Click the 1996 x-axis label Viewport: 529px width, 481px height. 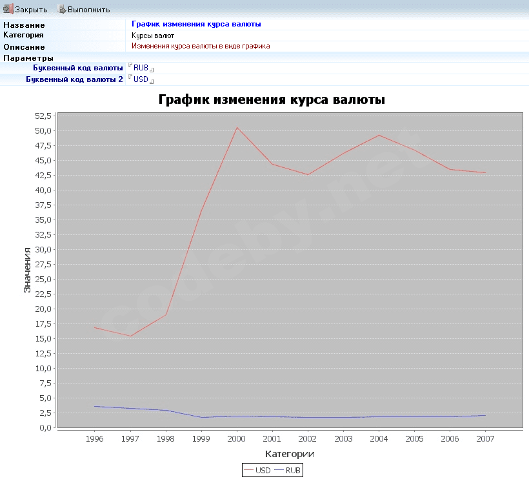click(x=94, y=439)
